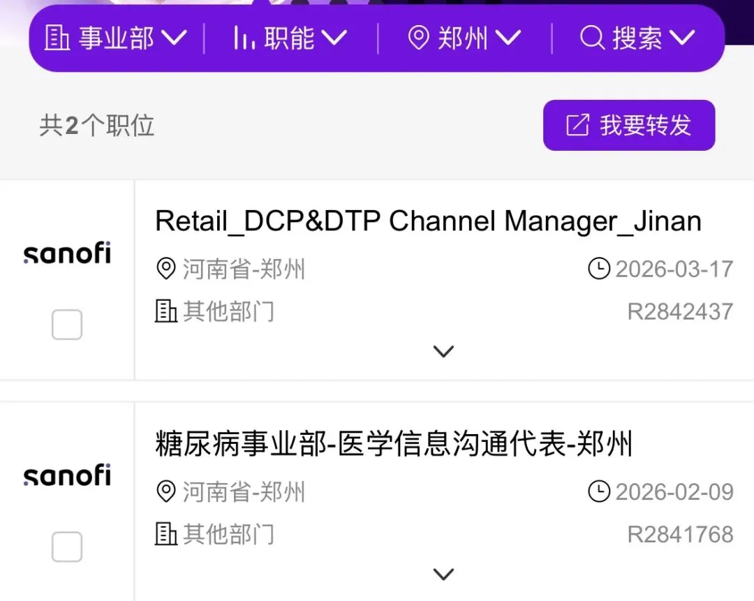Click job ID R2841768
Viewport: 754px width, 601px height.
681,535
